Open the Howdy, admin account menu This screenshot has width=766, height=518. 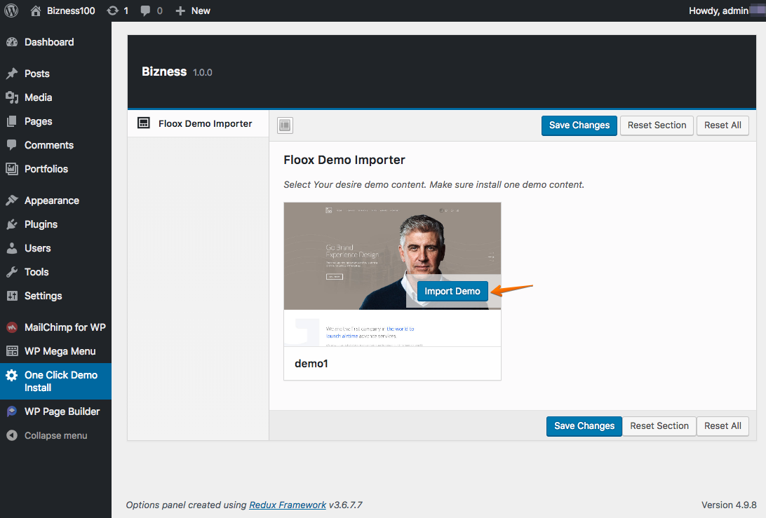[x=718, y=11]
